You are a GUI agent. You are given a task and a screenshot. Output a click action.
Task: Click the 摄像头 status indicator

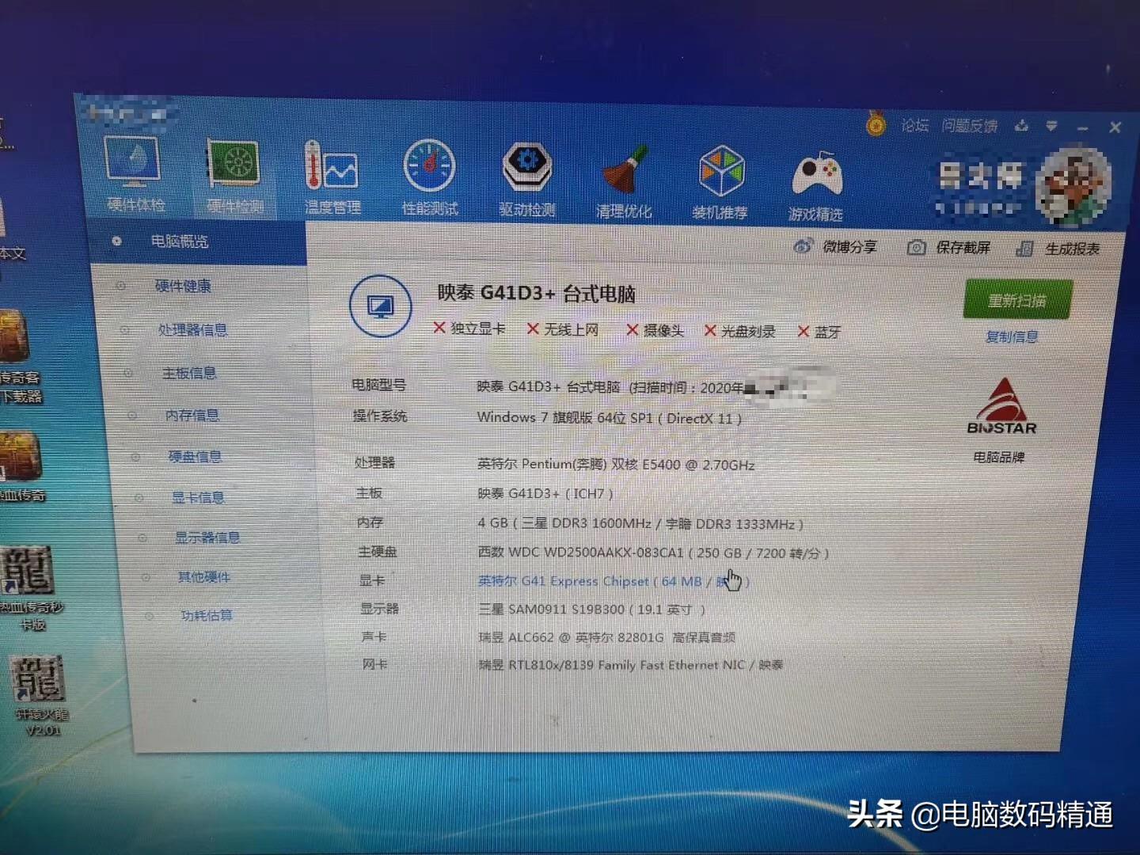click(655, 330)
